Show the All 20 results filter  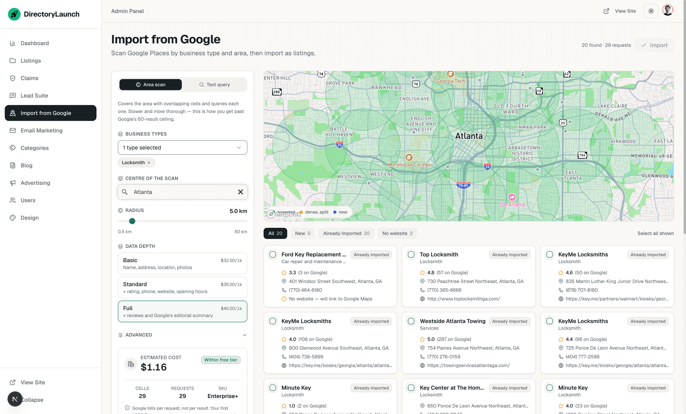[x=275, y=233]
